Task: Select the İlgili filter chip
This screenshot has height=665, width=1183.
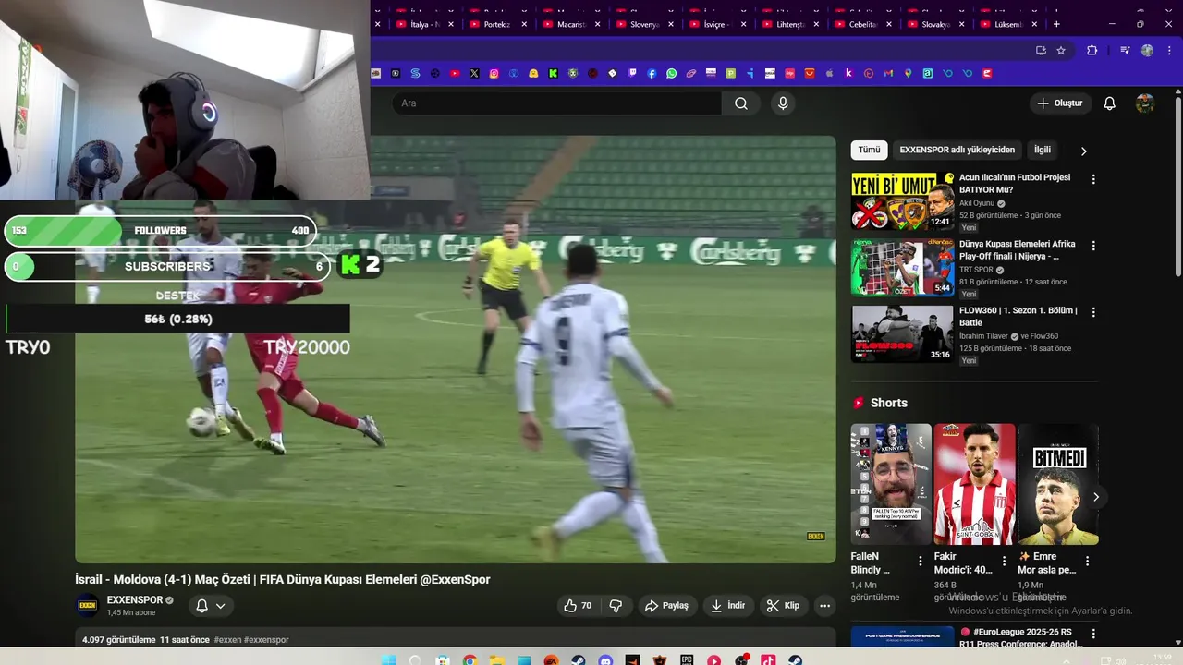Action: point(1043,150)
